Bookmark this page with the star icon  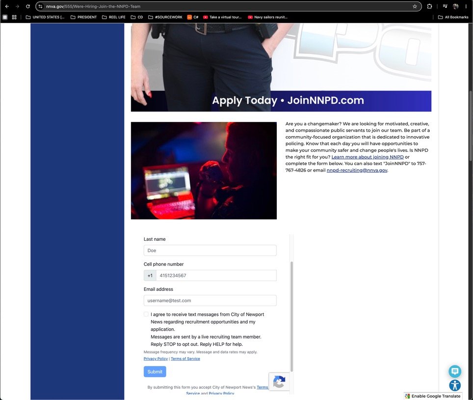pyautogui.click(x=415, y=6)
